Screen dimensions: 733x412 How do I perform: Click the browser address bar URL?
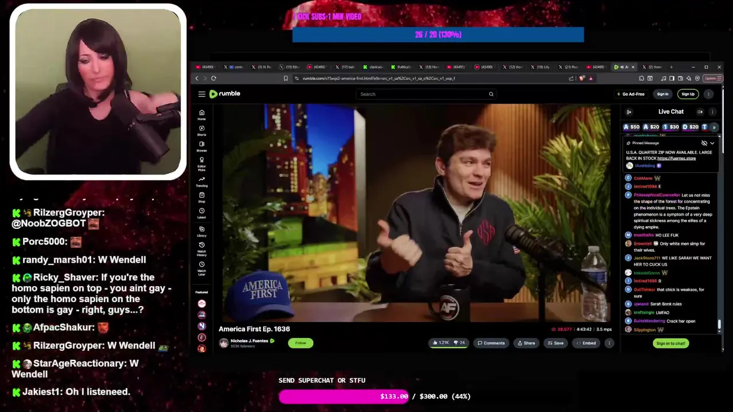(379, 78)
